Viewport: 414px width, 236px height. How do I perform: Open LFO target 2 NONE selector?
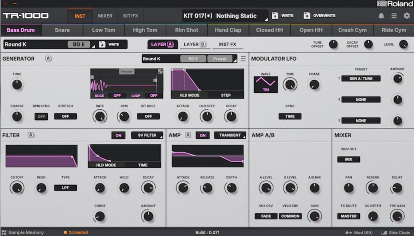pos(361,100)
